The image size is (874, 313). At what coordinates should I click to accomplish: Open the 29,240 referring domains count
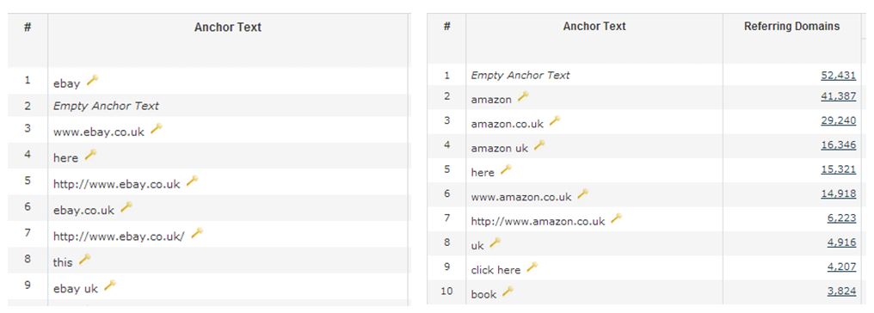coord(838,121)
